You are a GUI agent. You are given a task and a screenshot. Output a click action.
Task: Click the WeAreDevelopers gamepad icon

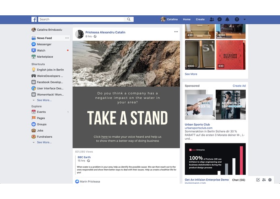pos(33,76)
